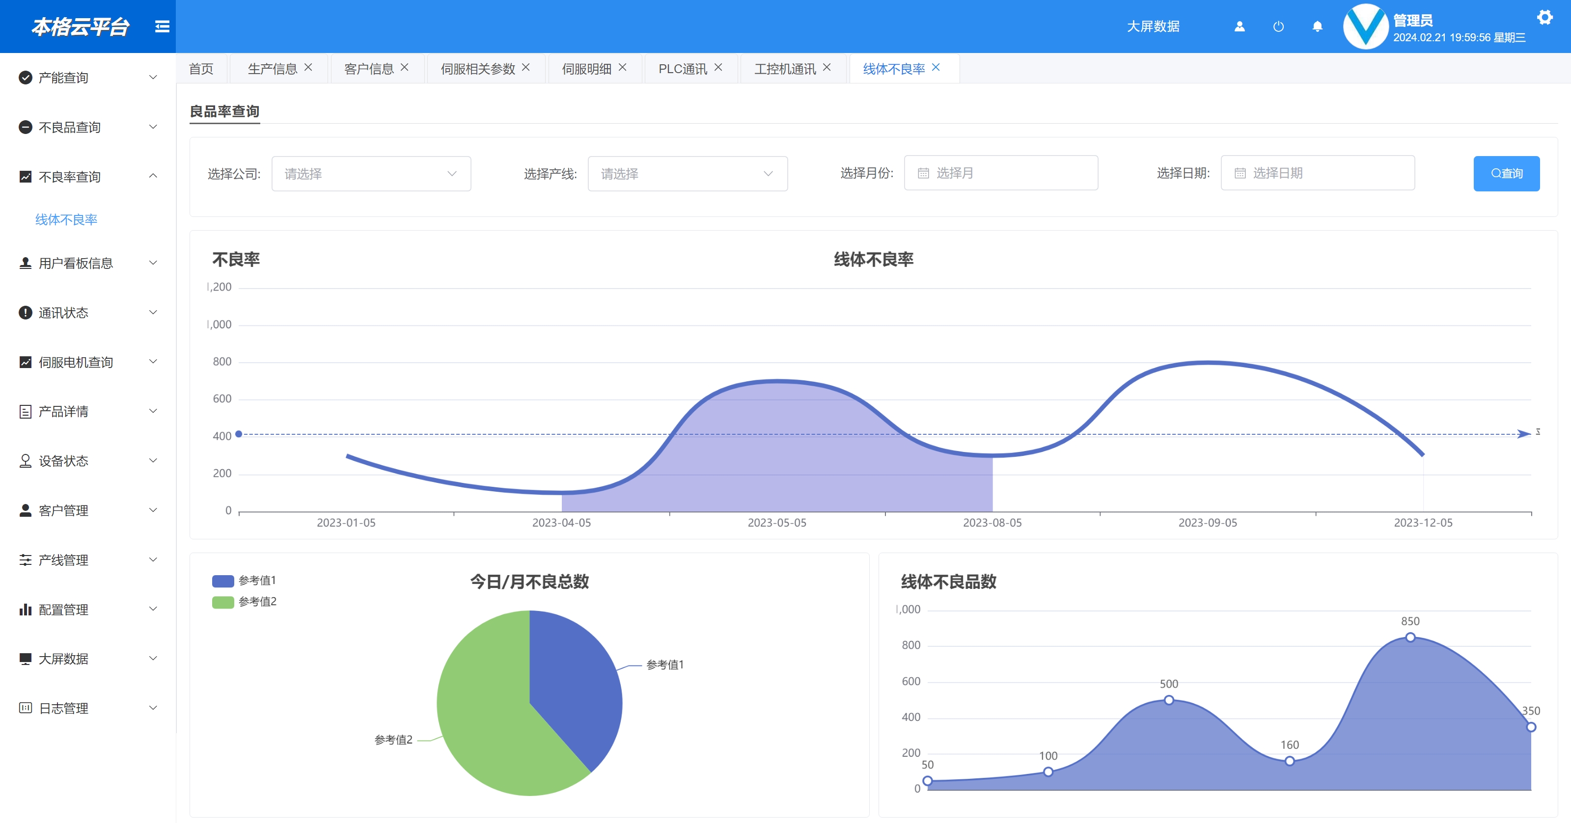
Task: Click the 850 data point marker
Action: pos(1410,637)
